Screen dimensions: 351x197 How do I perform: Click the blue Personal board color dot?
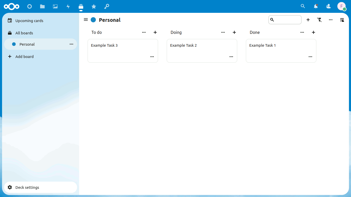point(93,20)
